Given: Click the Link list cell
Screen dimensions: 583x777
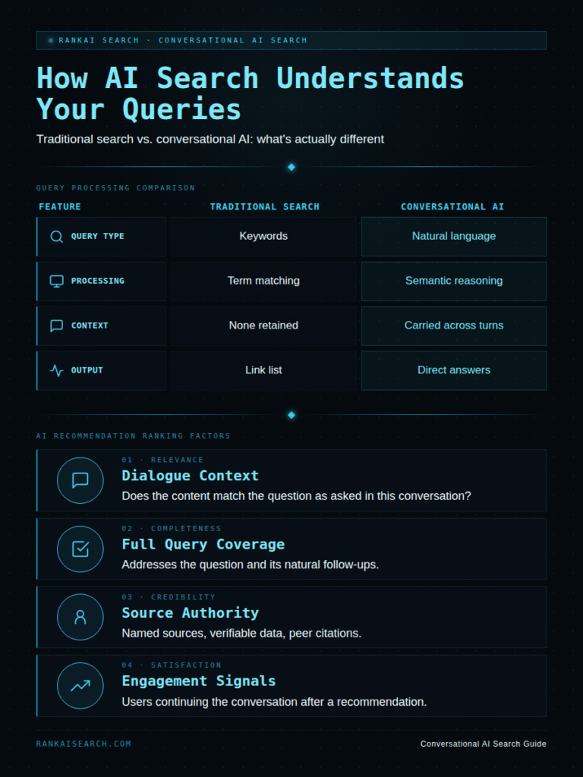Looking at the screenshot, I should pos(263,370).
